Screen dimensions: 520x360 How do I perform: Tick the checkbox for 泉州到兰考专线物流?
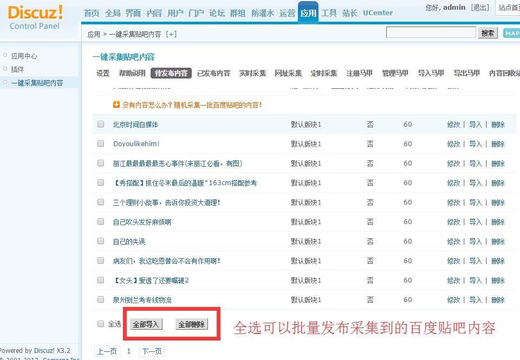[x=101, y=299]
